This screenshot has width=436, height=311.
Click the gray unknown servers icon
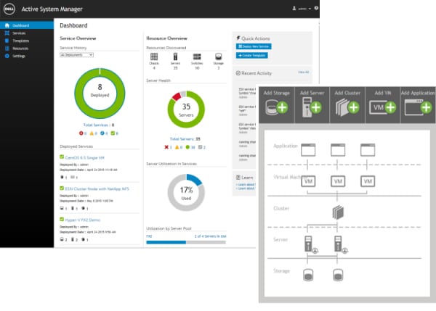202,147
